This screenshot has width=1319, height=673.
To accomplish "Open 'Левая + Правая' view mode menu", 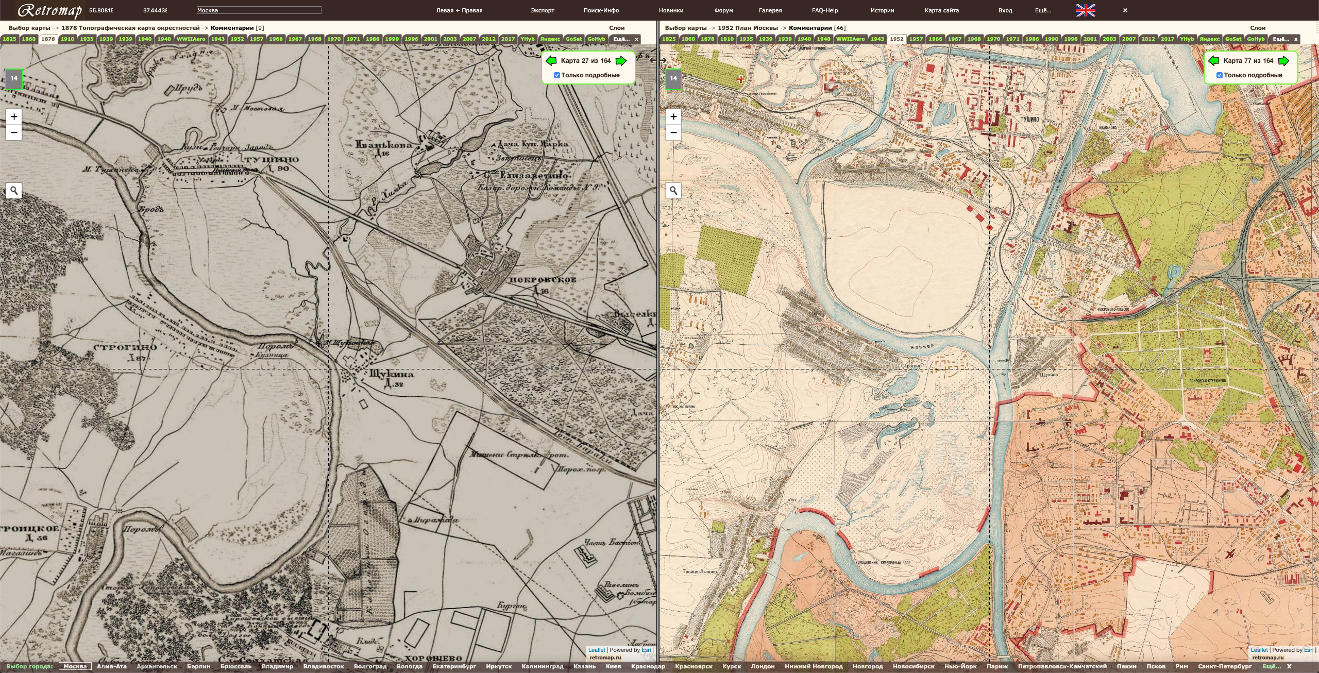I will (459, 10).
